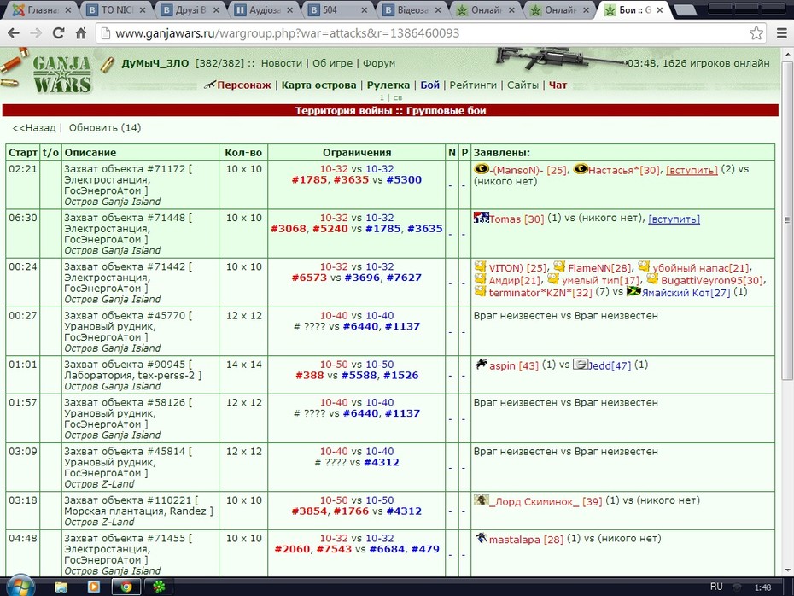Open syndicate #388 link

click(309, 375)
